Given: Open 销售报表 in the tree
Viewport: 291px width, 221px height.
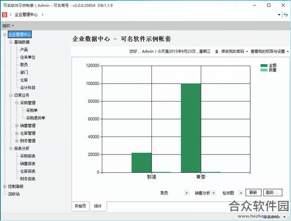Looking at the screenshot, I should click(x=28, y=164).
